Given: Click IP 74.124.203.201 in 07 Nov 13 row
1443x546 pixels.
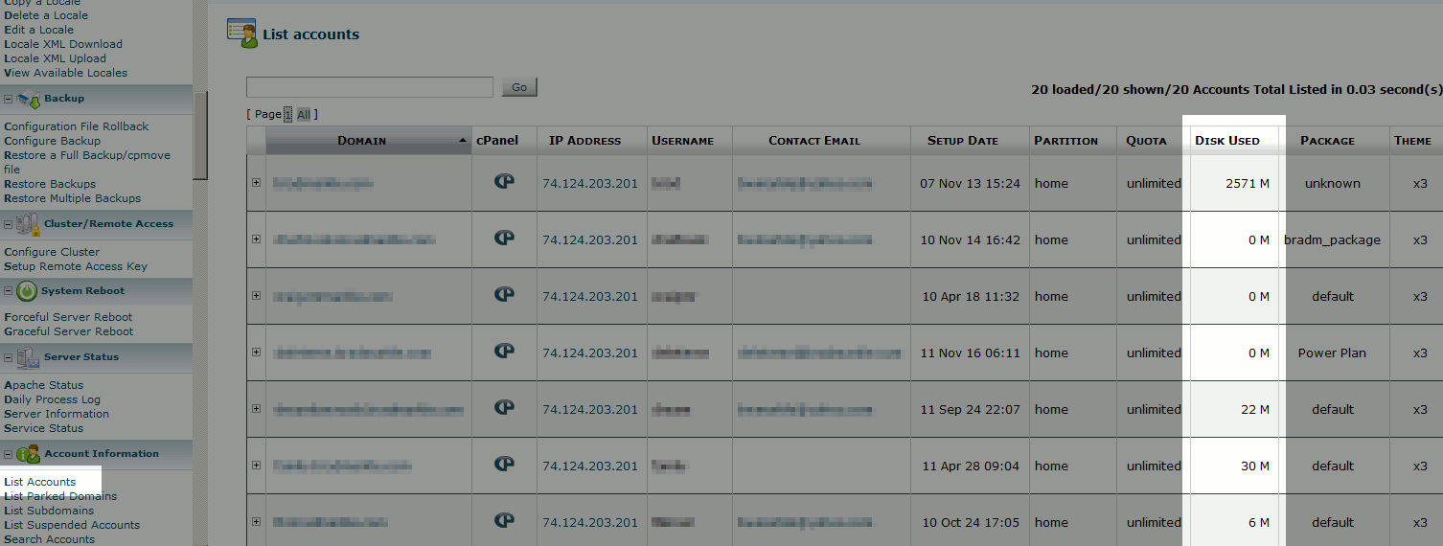Looking at the screenshot, I should 590,183.
